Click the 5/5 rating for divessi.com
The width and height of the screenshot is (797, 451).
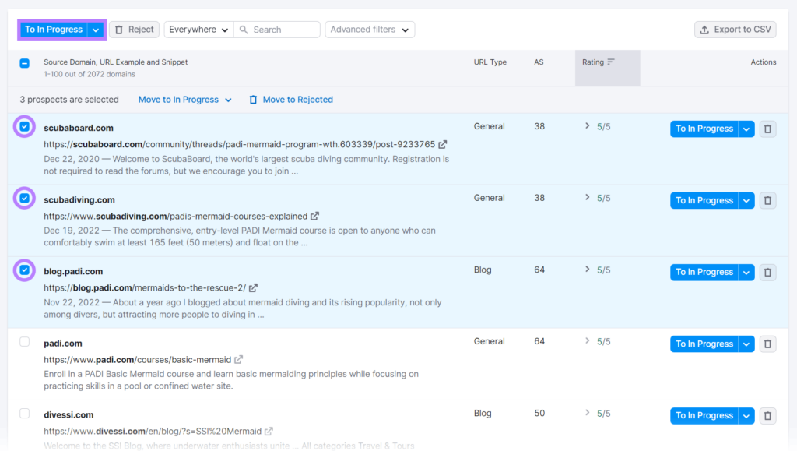click(x=603, y=414)
